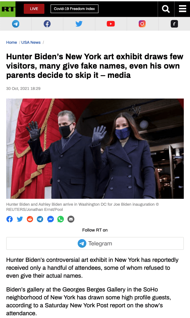
Task: Open the RT logo homepage
Action: pyautogui.click(x=8, y=9)
